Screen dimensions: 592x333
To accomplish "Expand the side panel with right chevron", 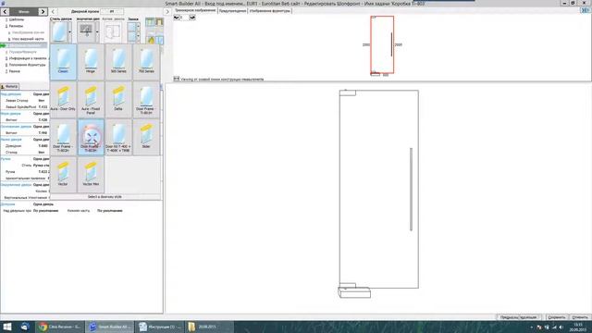I will coord(167,12).
